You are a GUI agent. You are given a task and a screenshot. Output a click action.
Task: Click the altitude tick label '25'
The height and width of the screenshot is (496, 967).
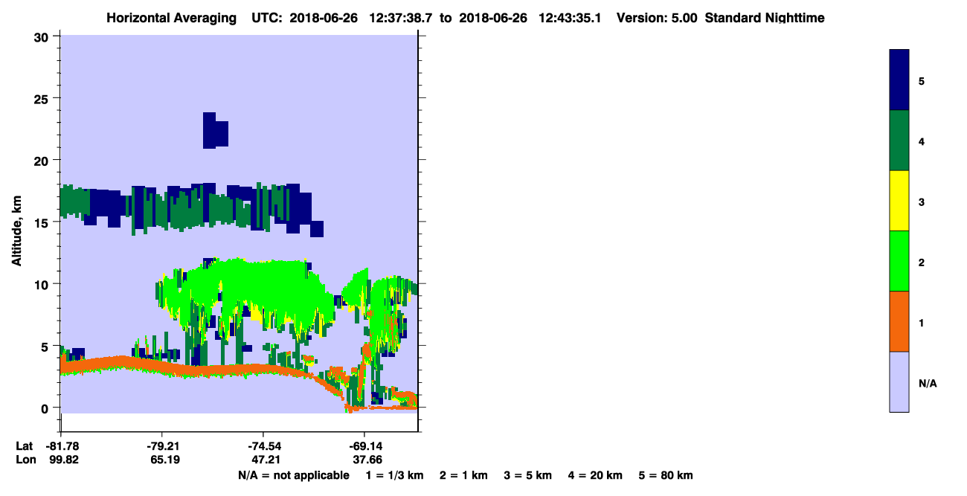pyautogui.click(x=42, y=98)
